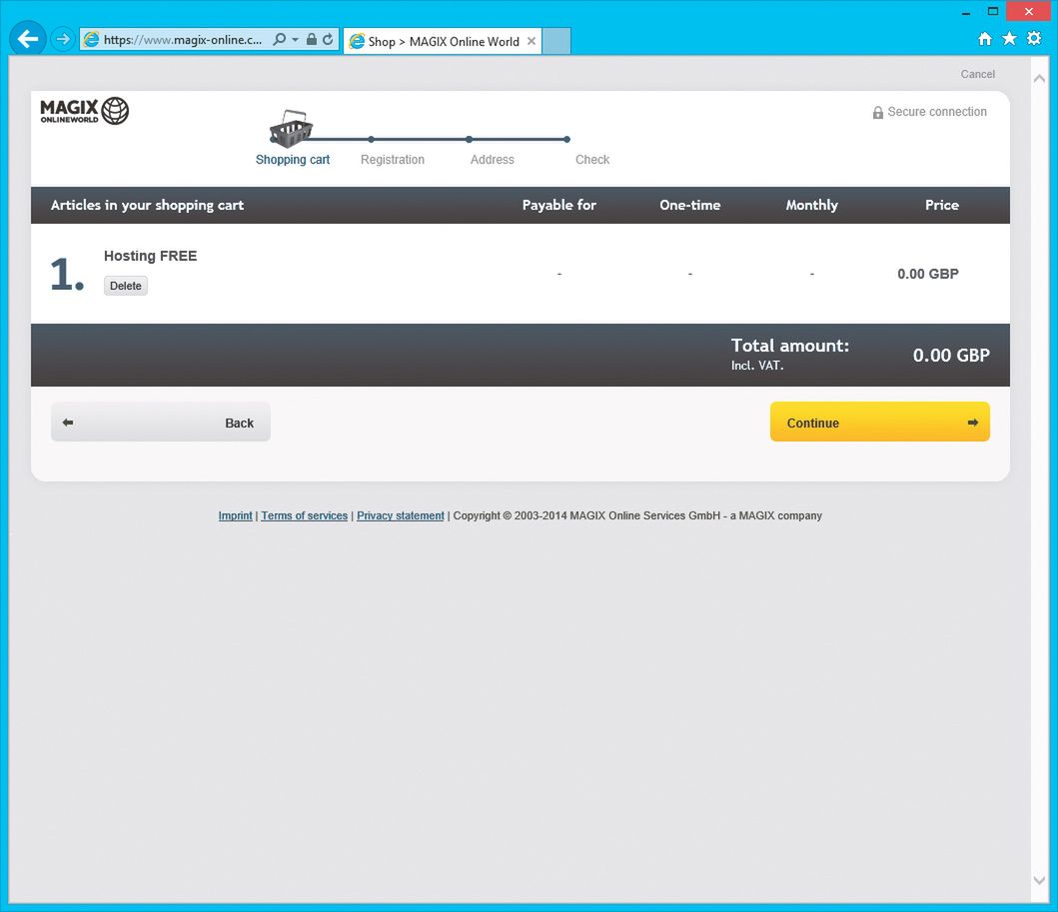Open the Privacy statement link
1058x912 pixels.
[x=401, y=515]
